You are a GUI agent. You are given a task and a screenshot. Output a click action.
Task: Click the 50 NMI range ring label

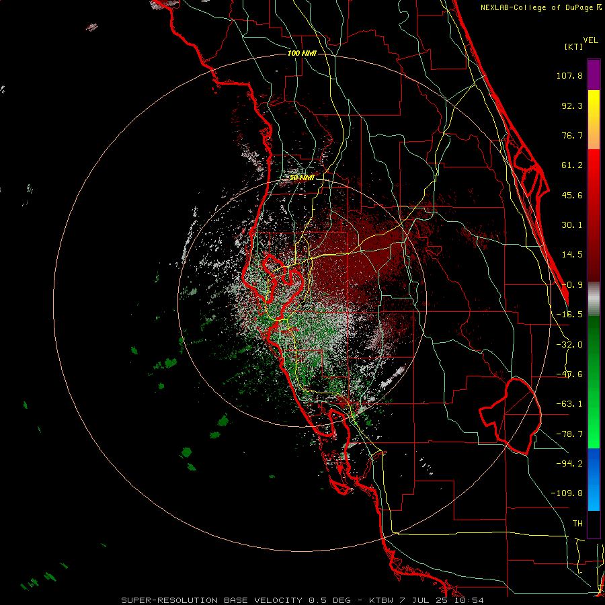coord(302,178)
